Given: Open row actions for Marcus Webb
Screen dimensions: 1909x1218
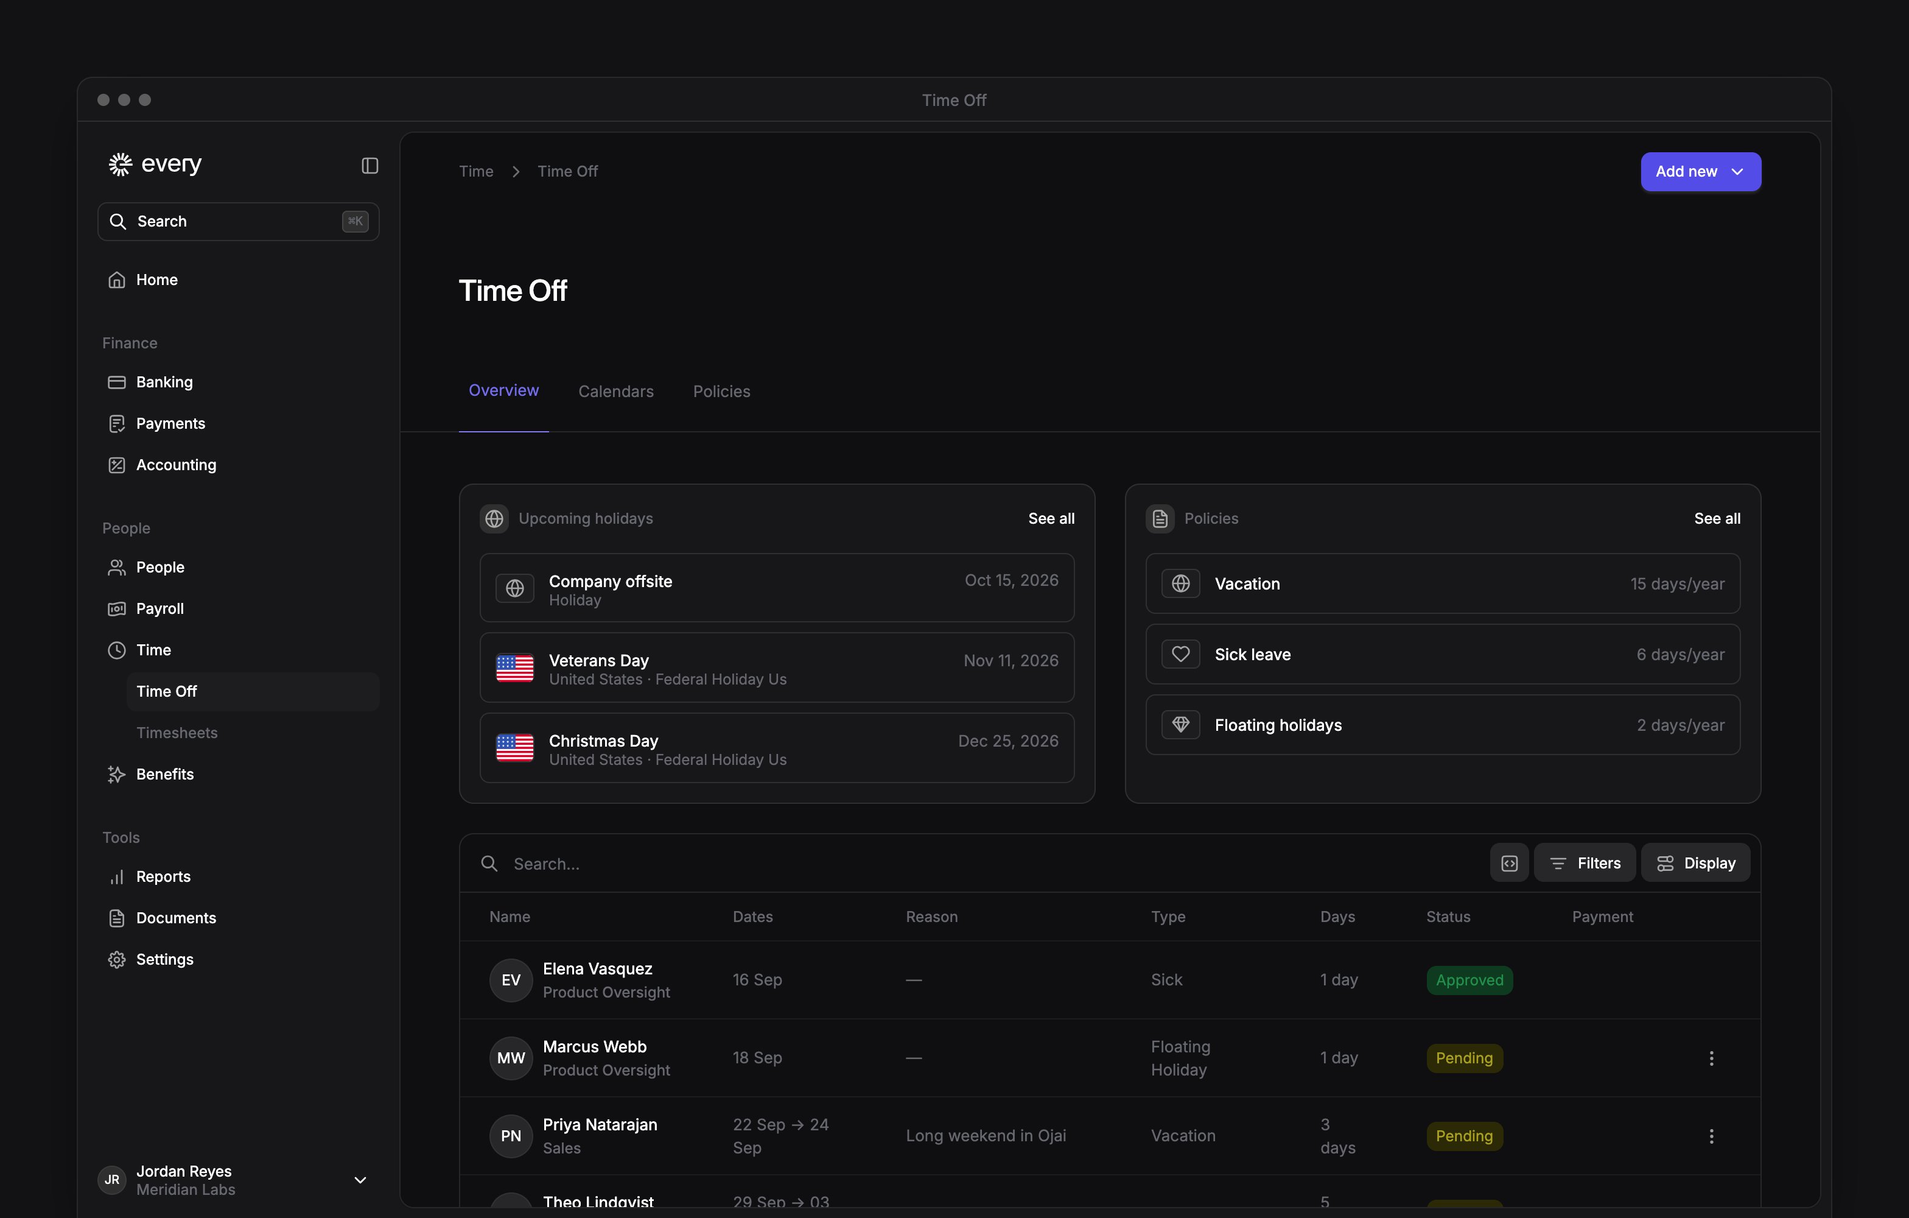Looking at the screenshot, I should 1711,1058.
